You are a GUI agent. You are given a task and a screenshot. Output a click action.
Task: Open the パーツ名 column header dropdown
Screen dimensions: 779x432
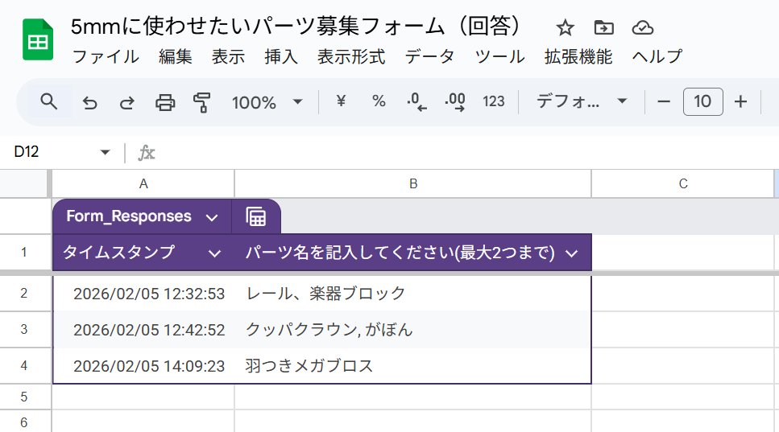click(572, 253)
